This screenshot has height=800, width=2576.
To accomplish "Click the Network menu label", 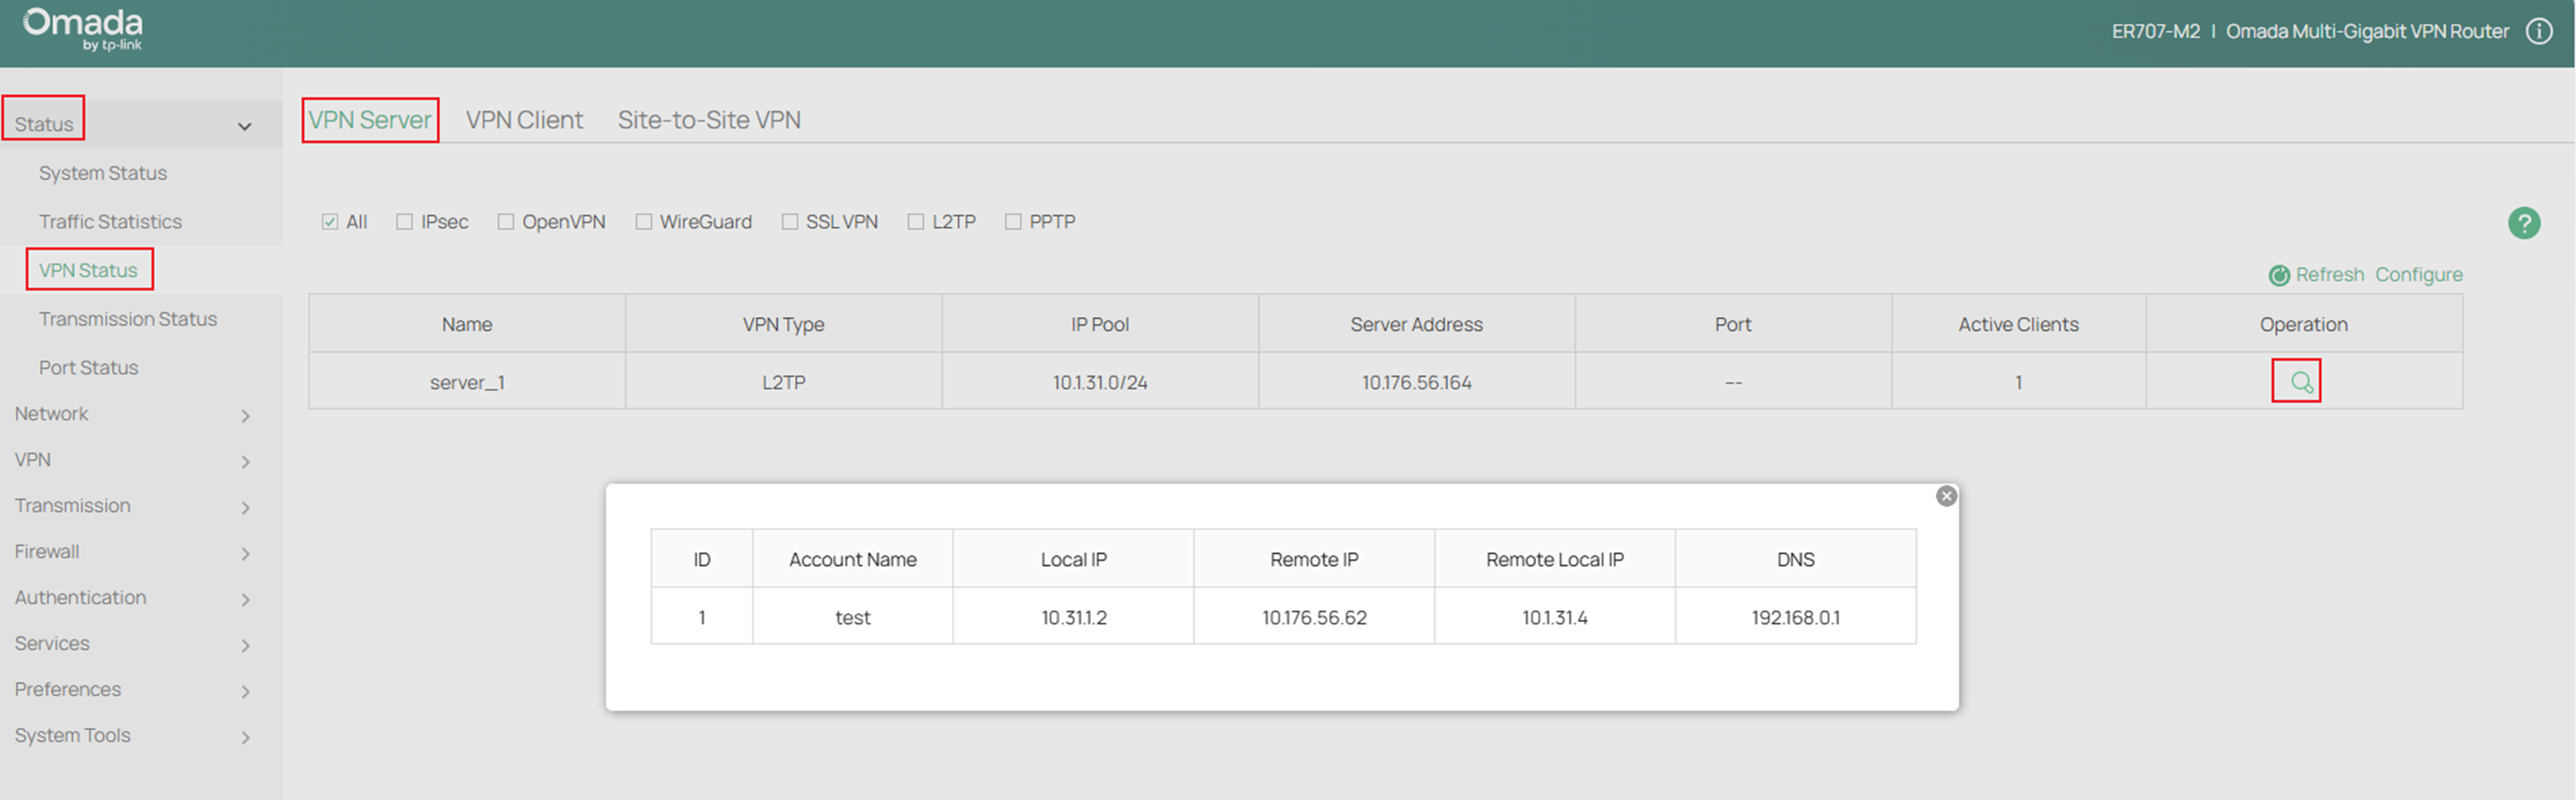I will 51,413.
